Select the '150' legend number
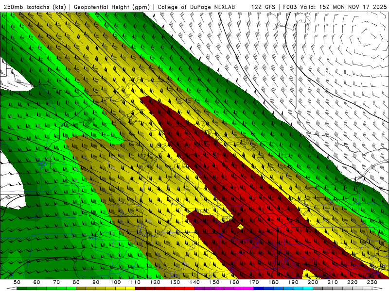389x291 pixels. click(x=214, y=282)
